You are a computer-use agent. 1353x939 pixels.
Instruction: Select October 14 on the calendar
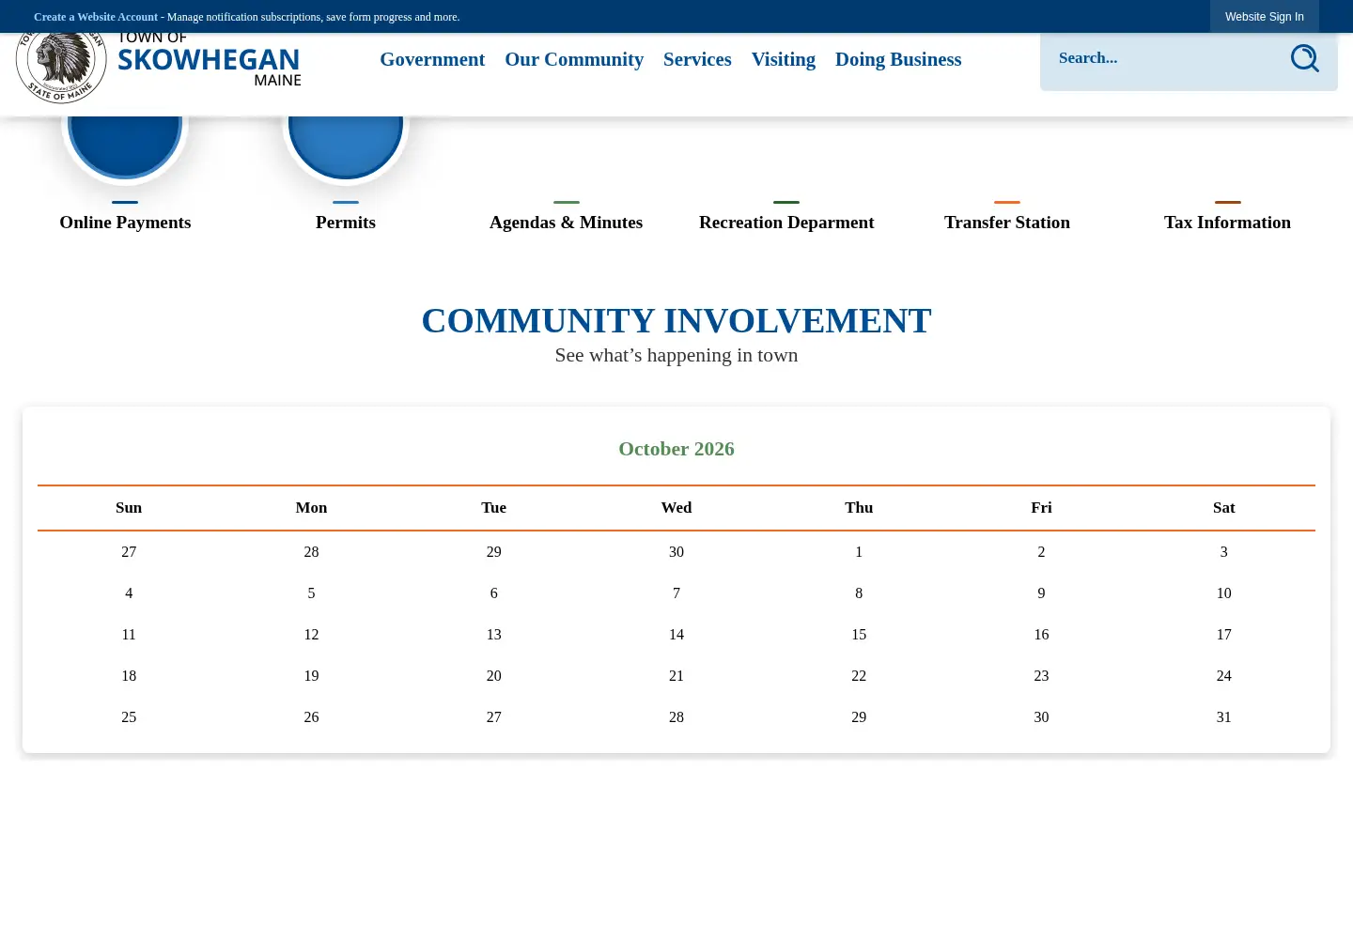point(676,635)
